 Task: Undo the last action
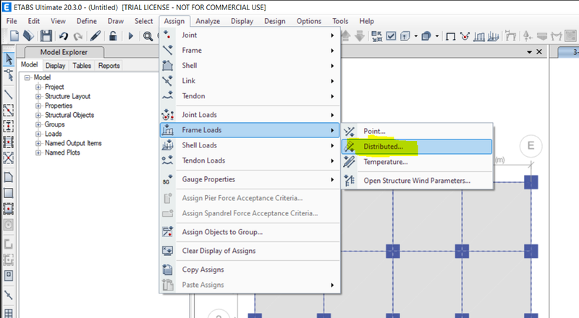[x=64, y=36]
